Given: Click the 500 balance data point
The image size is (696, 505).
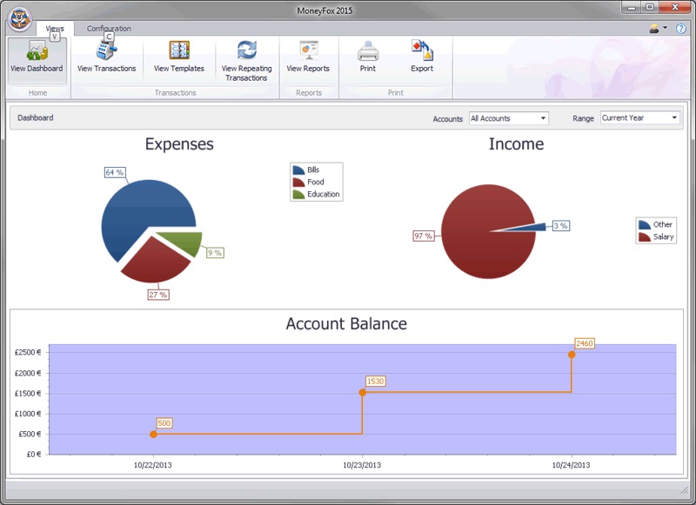Looking at the screenshot, I should [153, 434].
